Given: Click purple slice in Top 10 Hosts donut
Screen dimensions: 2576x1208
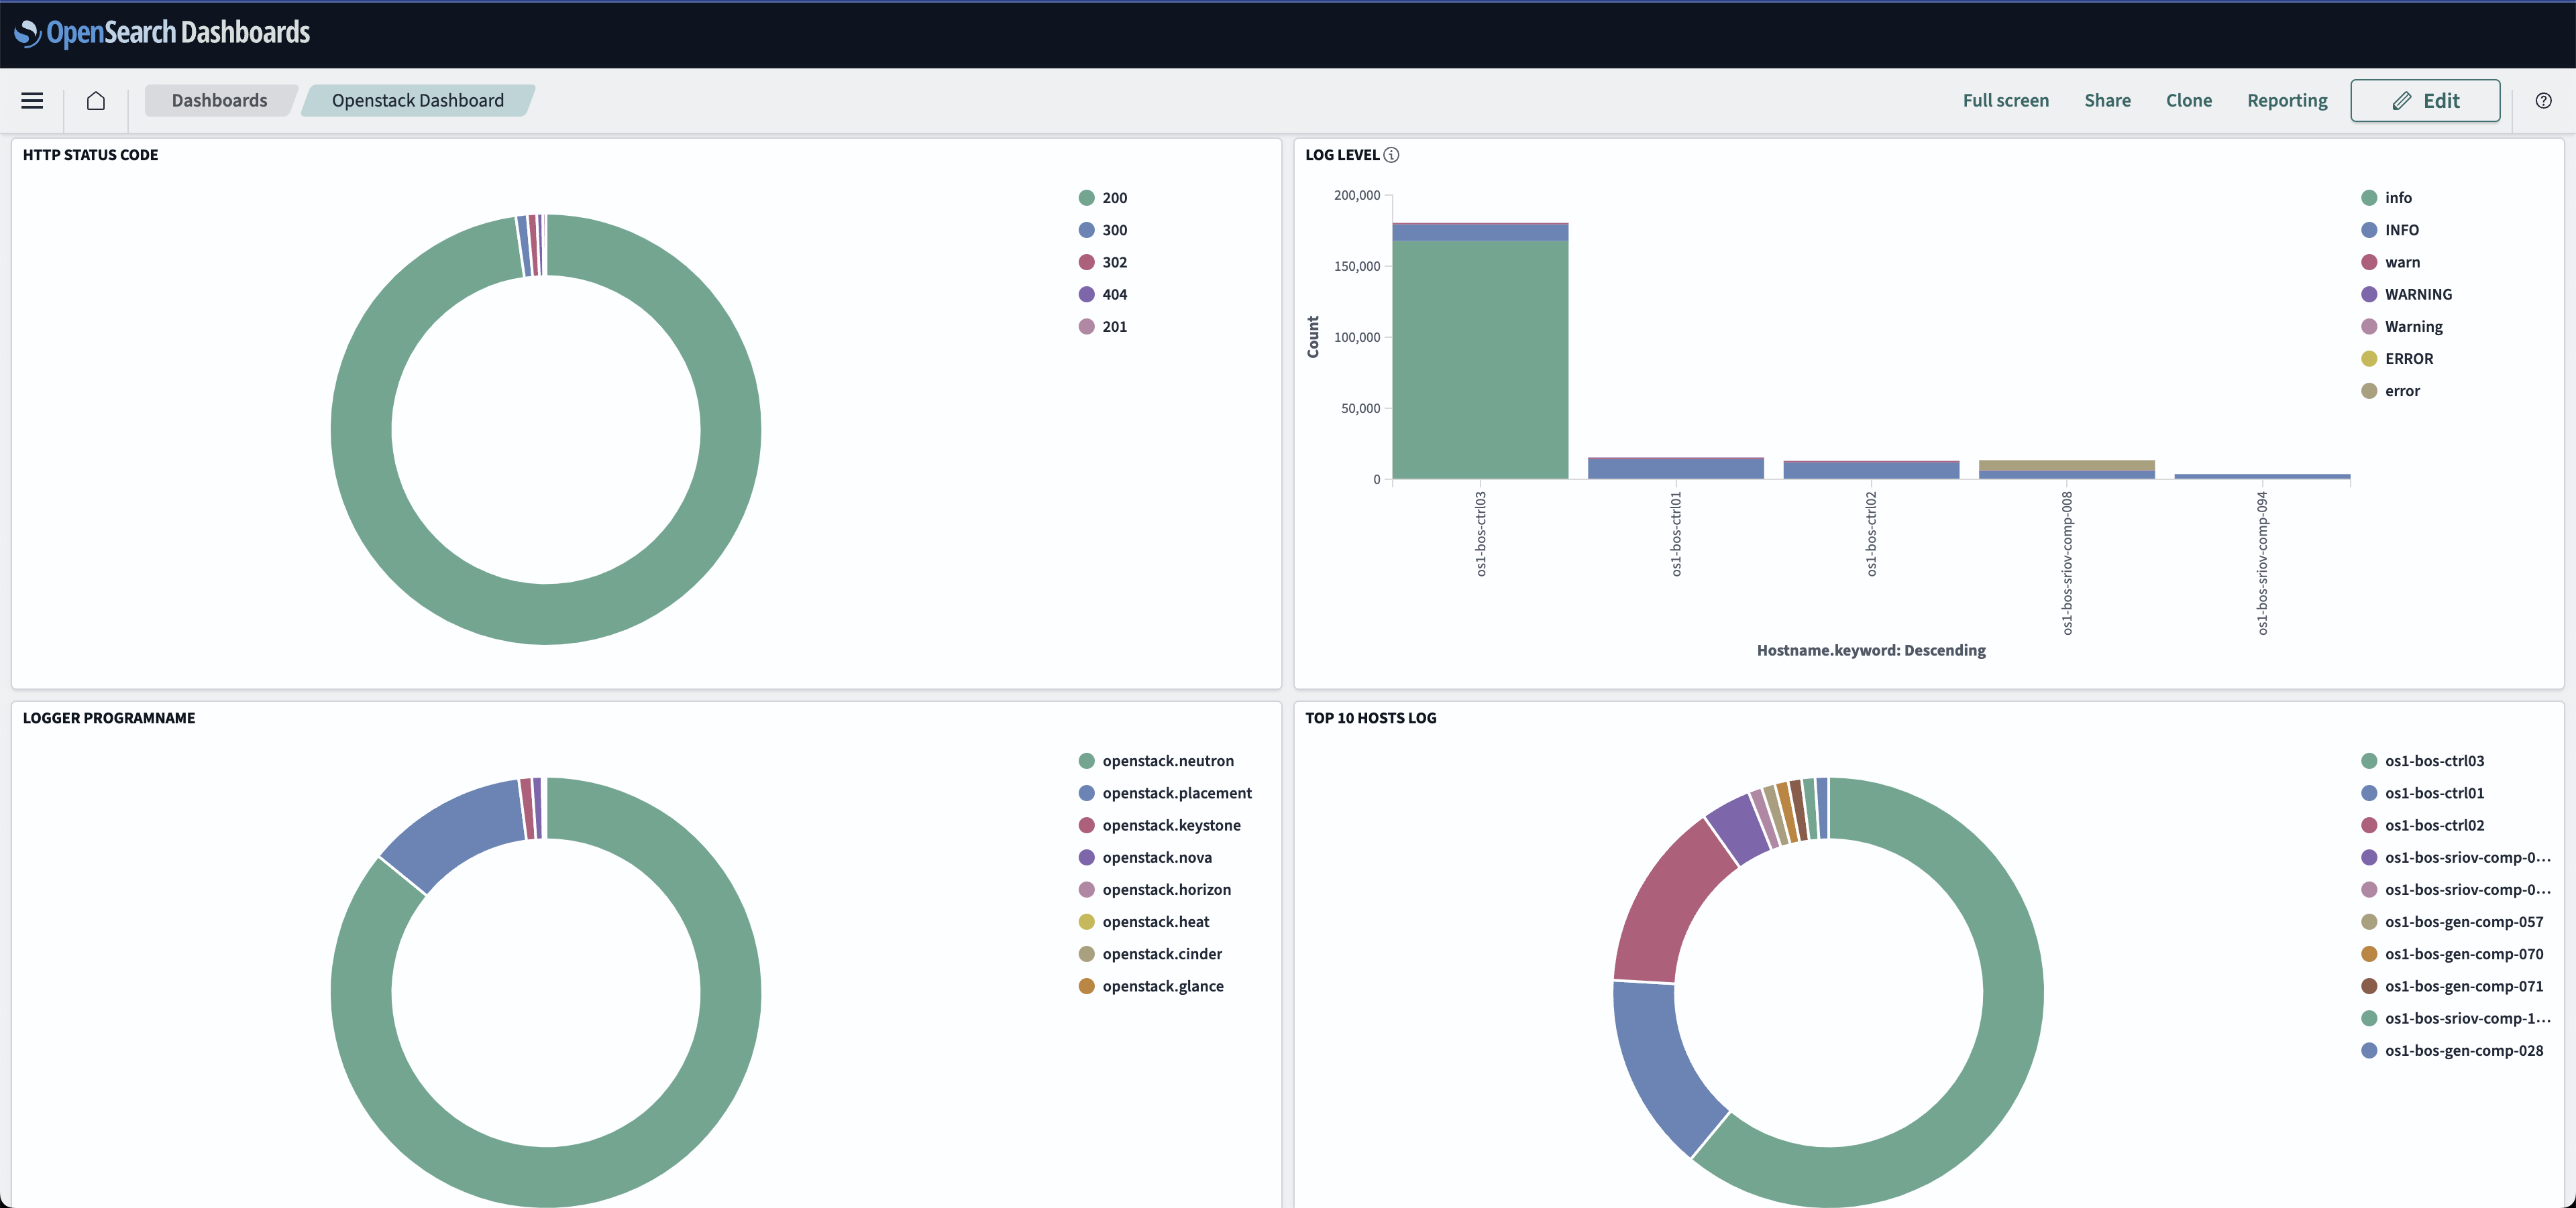Looking at the screenshot, I should coord(1740,829).
